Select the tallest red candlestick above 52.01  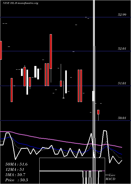coord(51,52)
